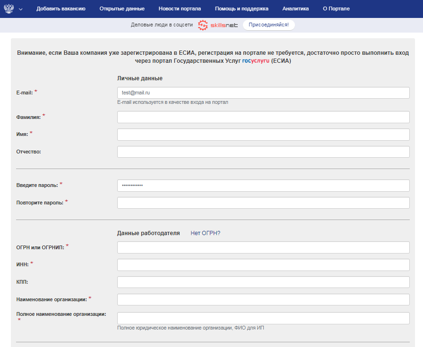Click the КПП input field
The width and height of the screenshot is (423, 347).
(263, 282)
